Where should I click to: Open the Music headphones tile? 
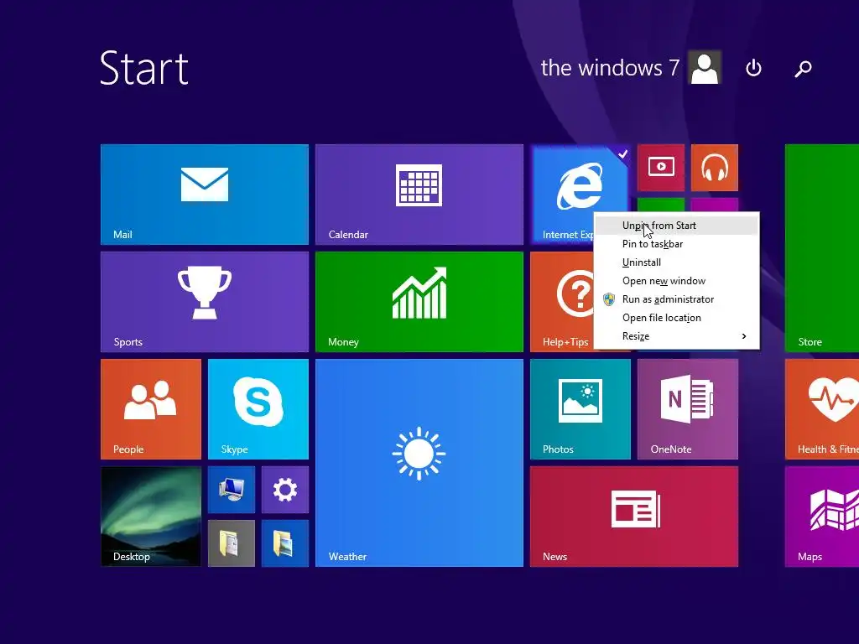(715, 168)
